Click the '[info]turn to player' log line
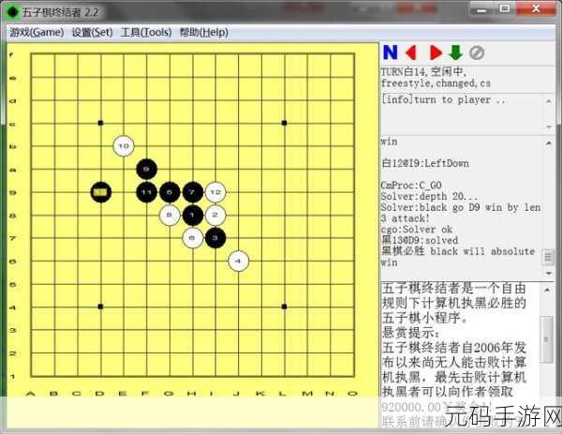 [443, 99]
